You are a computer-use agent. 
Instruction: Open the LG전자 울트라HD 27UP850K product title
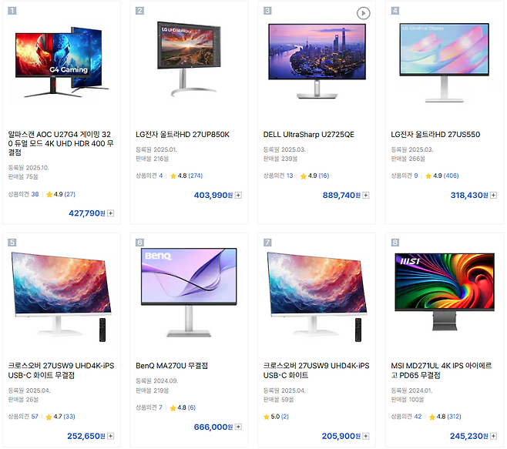(x=183, y=135)
